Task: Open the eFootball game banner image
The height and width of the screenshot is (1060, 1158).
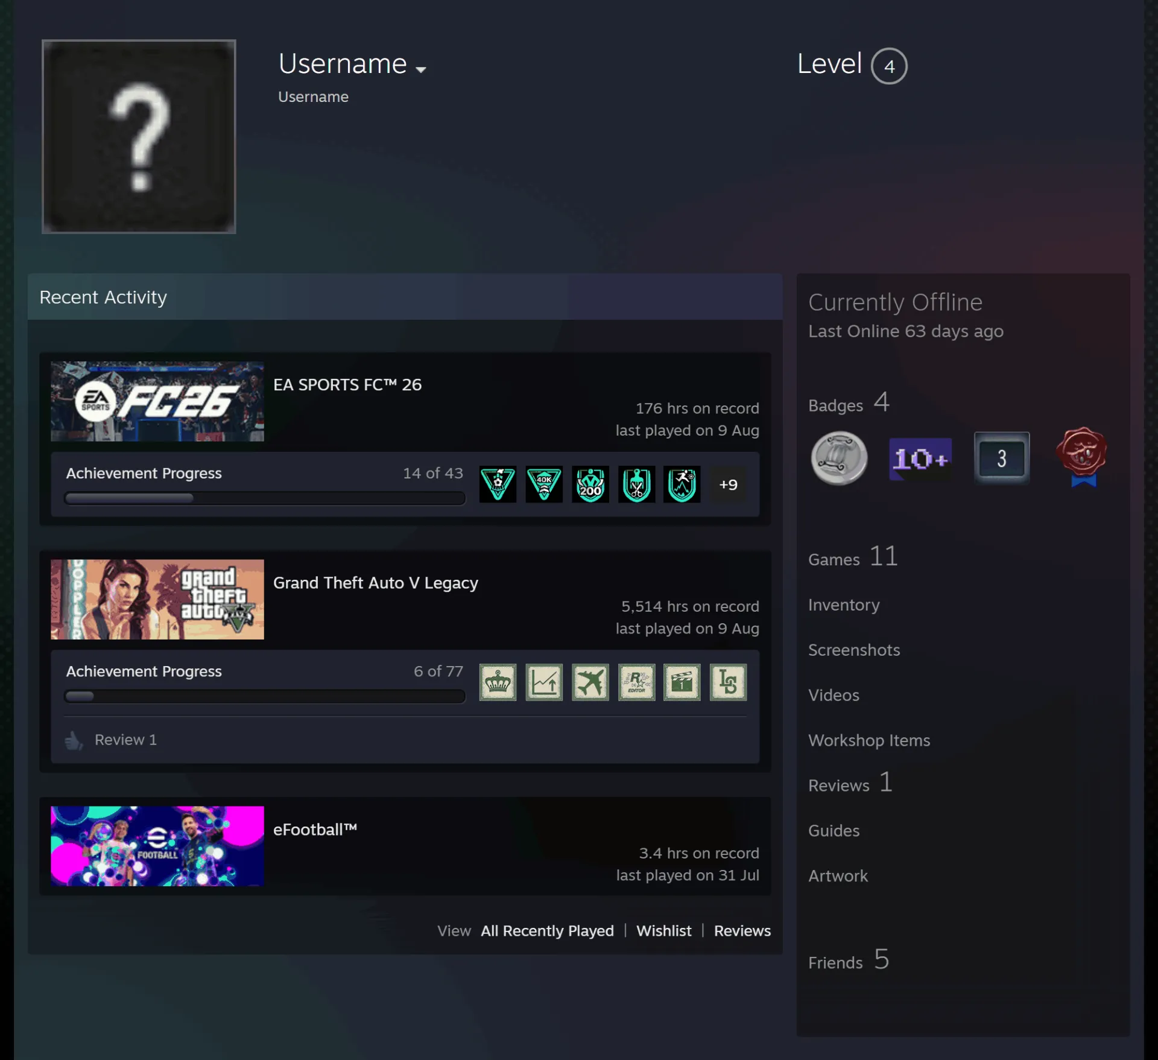Action: 157,846
